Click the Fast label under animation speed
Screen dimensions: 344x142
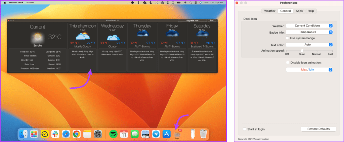point(331,54)
